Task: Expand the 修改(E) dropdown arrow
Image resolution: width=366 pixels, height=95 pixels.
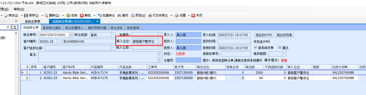Action: pyautogui.click(x=22, y=15)
